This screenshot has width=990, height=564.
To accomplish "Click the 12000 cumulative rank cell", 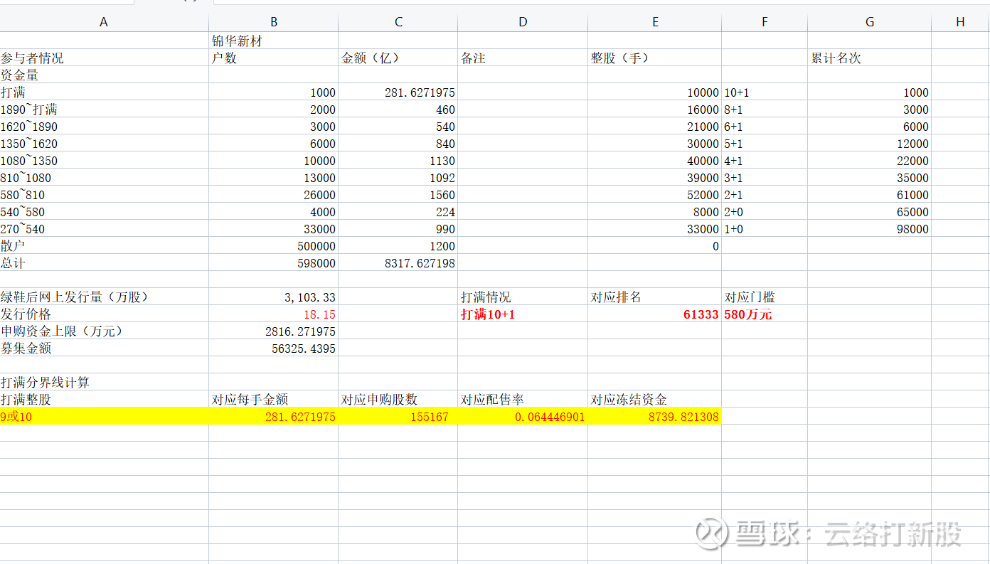I will pos(869,143).
